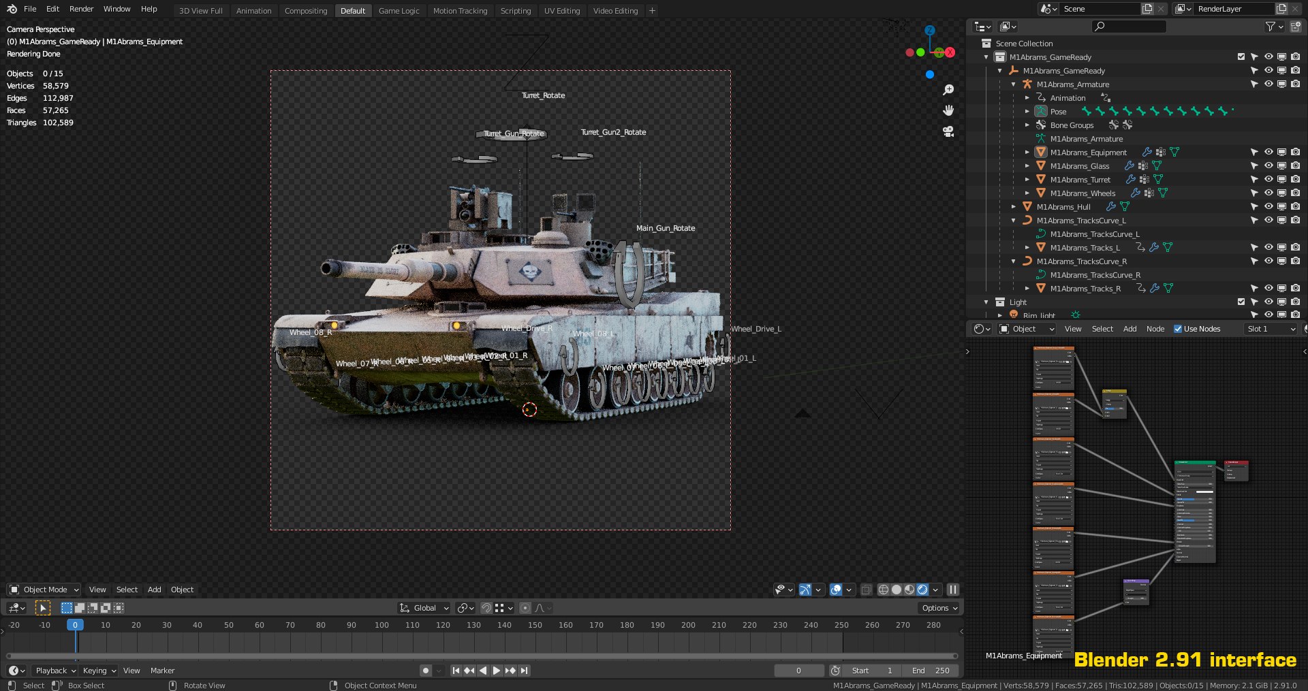Click the timeline horizontal scrollbar
The image size is (1308, 691).
click(482, 656)
